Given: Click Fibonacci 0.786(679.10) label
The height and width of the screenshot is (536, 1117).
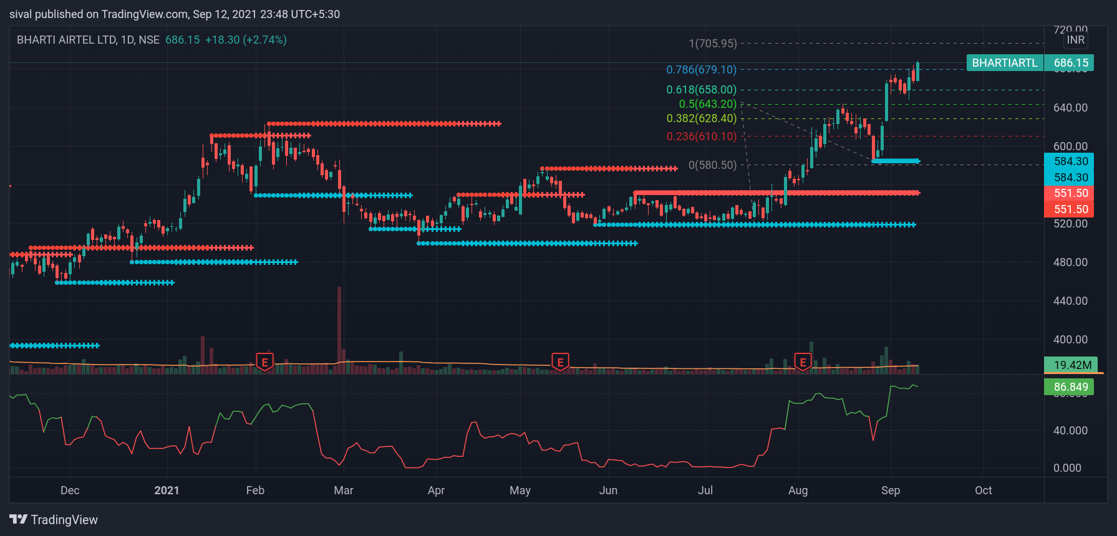Looking at the screenshot, I should 701,70.
